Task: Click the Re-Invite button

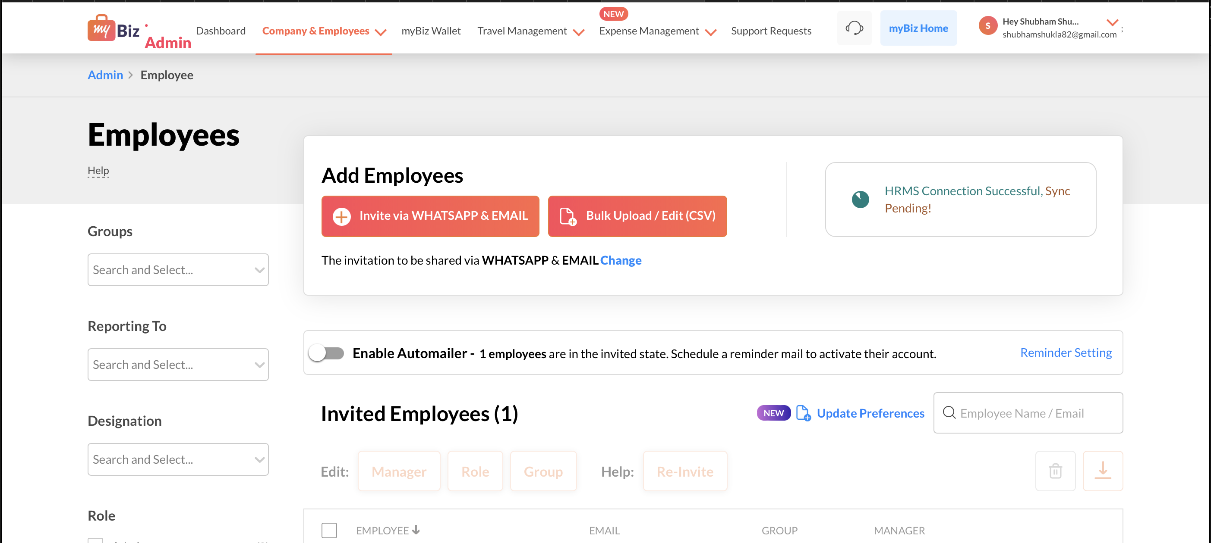Action: tap(685, 471)
